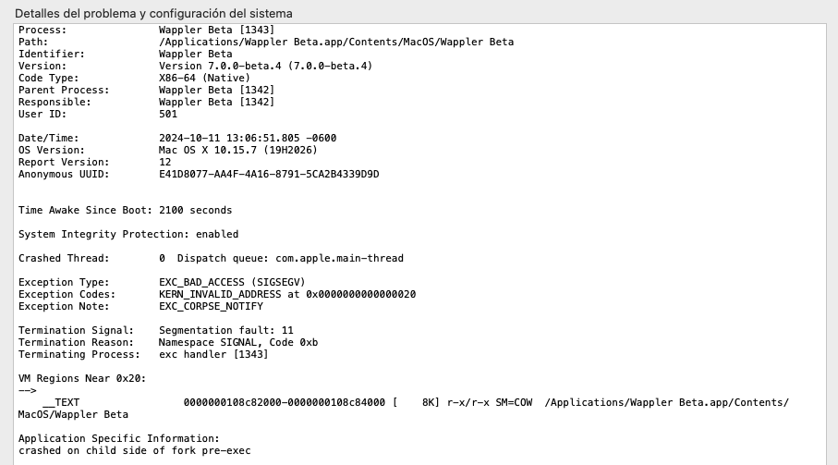Click the 'Segmentation fault: 11' termination signal
Viewport: 838px width, 465px height.
[x=226, y=331]
